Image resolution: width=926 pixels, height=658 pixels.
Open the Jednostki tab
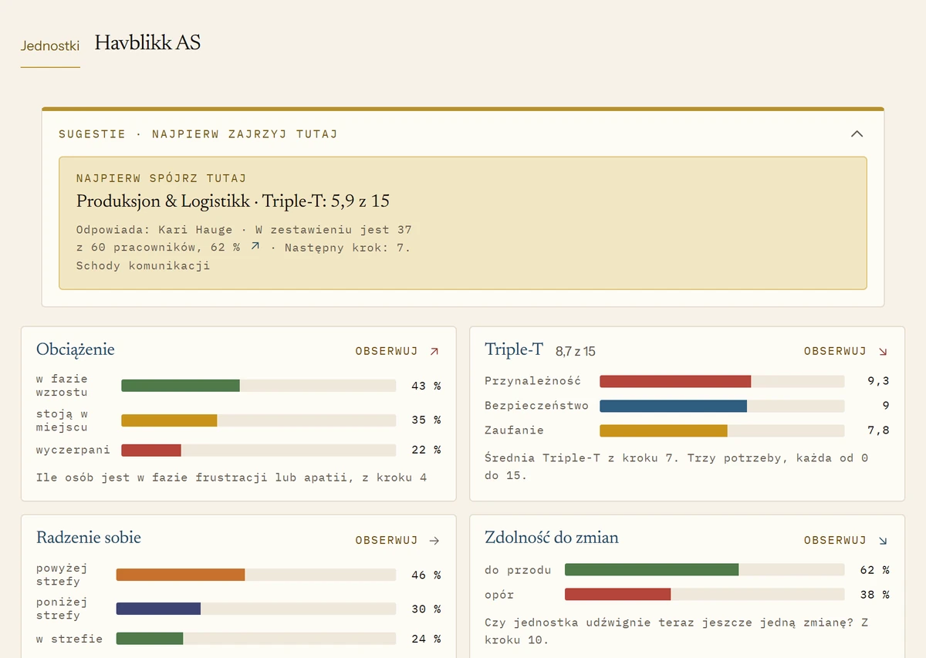[50, 46]
